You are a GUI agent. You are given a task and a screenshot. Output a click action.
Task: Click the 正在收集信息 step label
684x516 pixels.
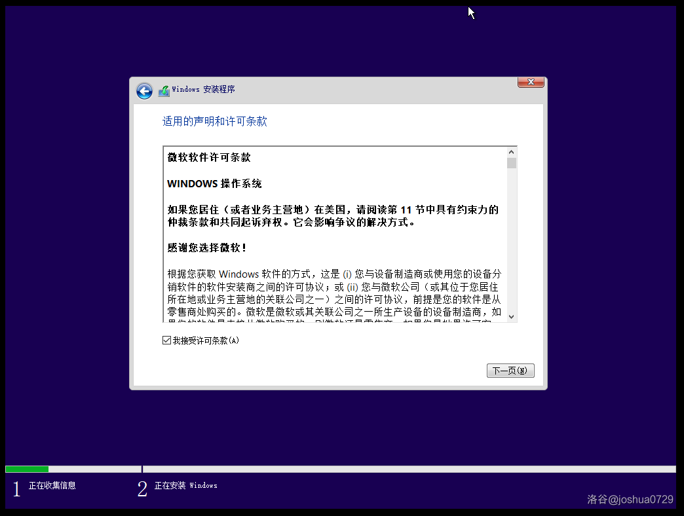point(52,485)
